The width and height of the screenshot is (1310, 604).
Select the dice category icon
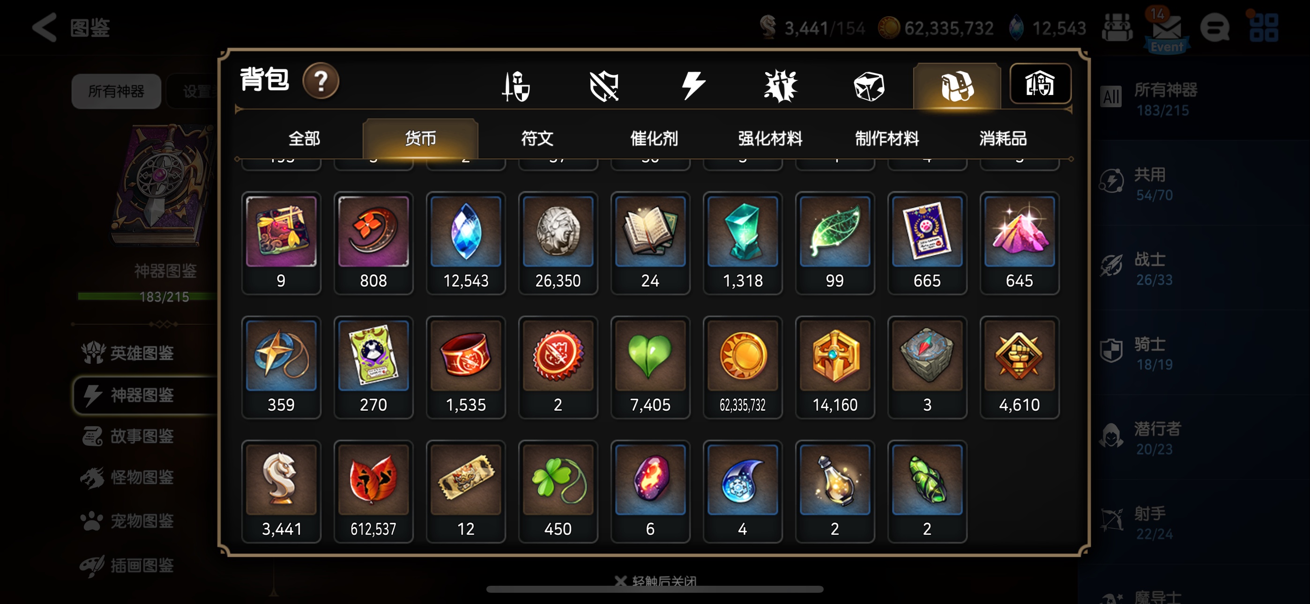[869, 85]
